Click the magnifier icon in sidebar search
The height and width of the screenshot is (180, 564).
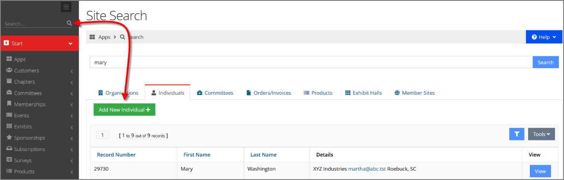[x=69, y=23]
